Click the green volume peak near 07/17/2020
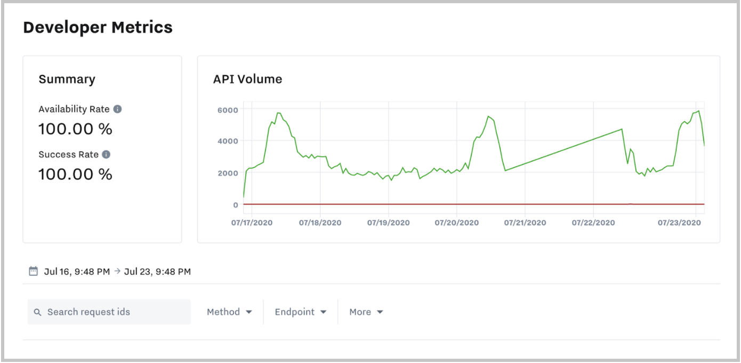Viewport: 741px width, 363px height. click(278, 113)
